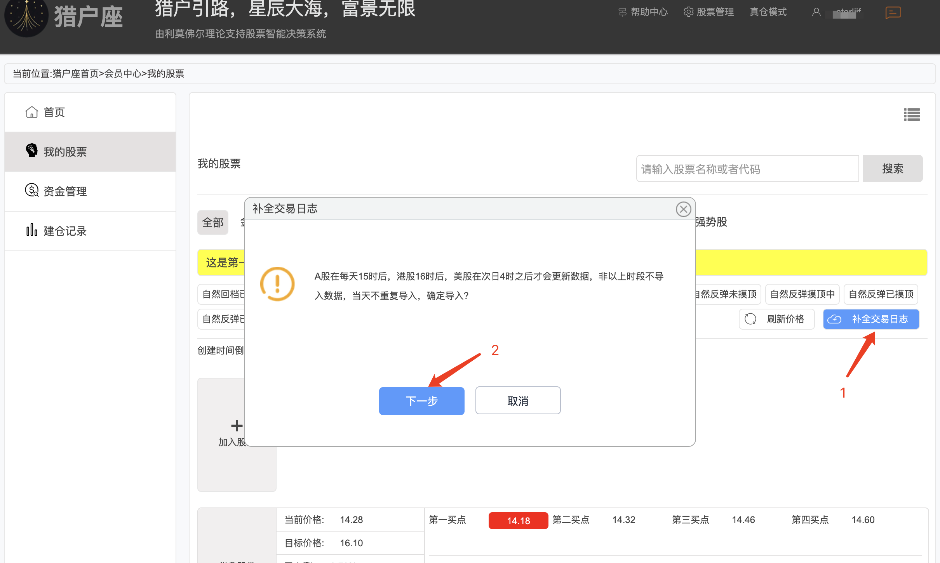Click the 搜索 button
This screenshot has width=940, height=563.
(893, 169)
